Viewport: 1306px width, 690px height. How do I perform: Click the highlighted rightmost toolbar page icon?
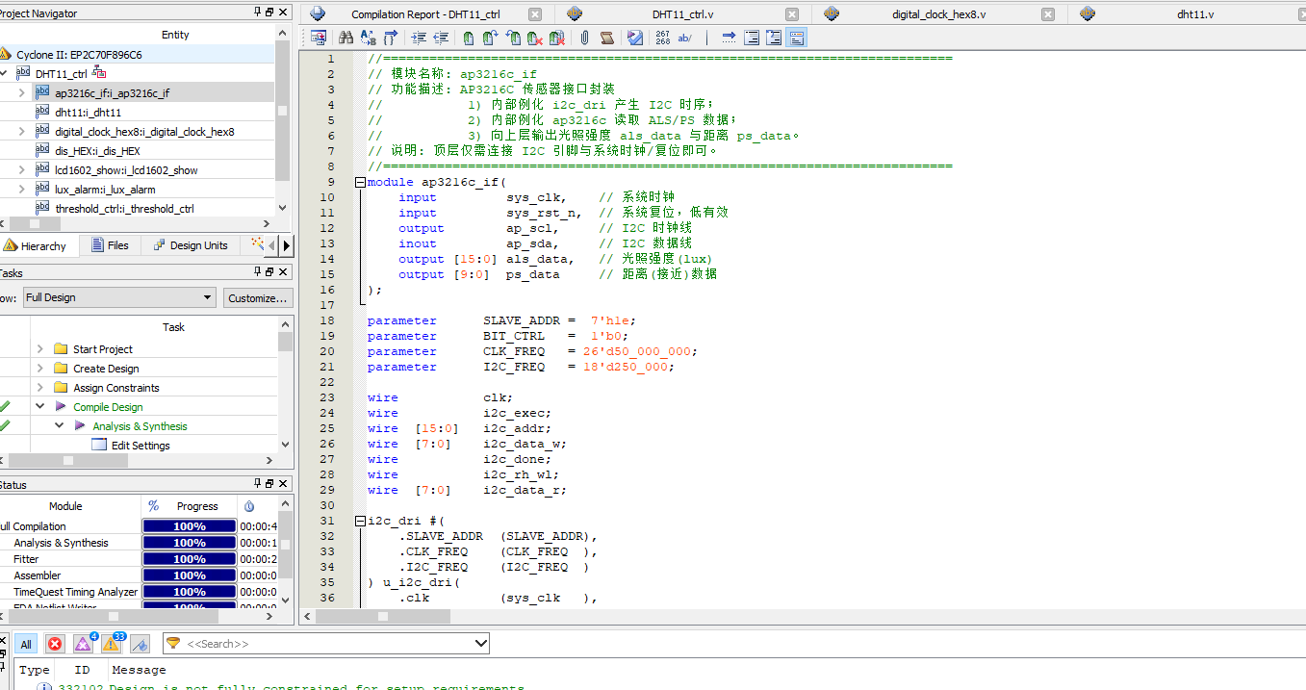(x=796, y=38)
